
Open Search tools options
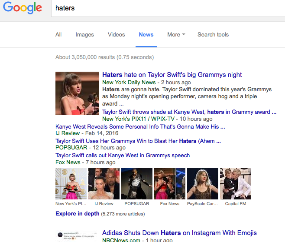click(x=213, y=35)
